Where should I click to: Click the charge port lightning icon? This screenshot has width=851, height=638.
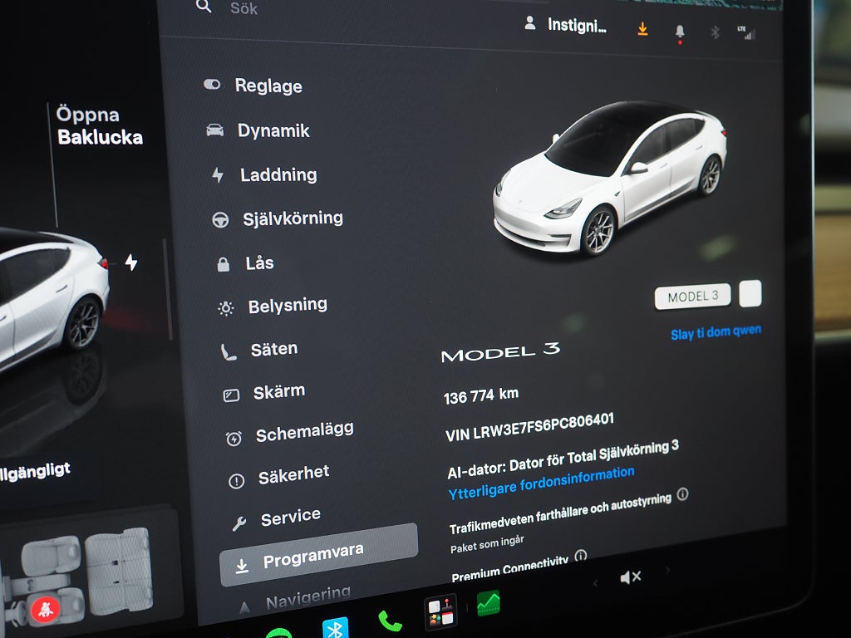[x=130, y=262]
